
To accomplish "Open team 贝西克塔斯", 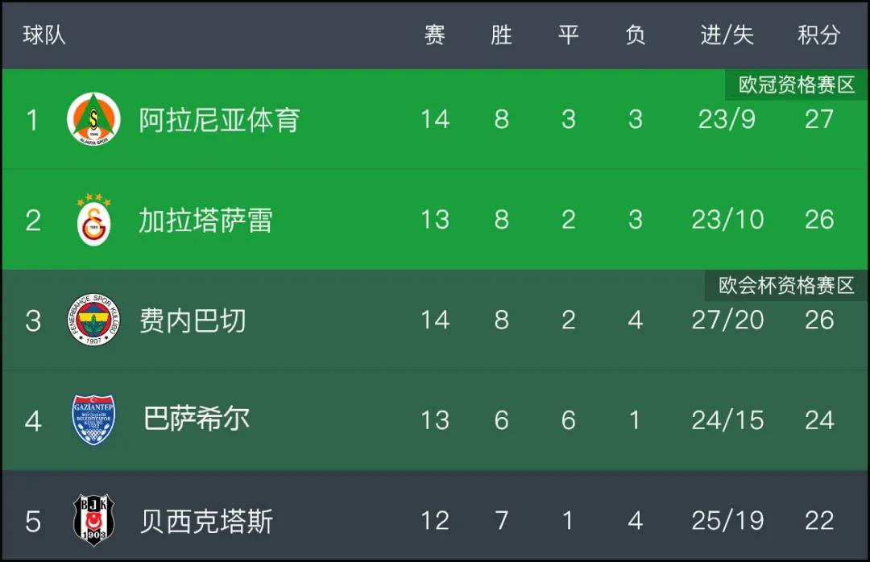I will click(x=206, y=522).
